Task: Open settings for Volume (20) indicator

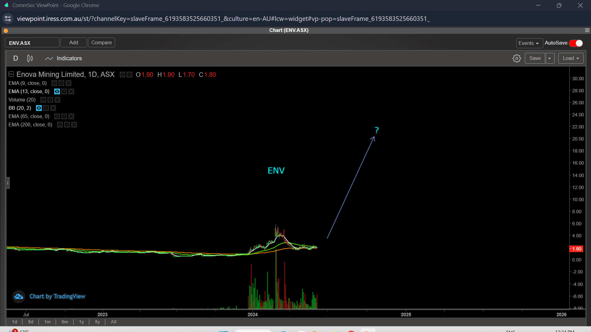Action: click(x=50, y=100)
